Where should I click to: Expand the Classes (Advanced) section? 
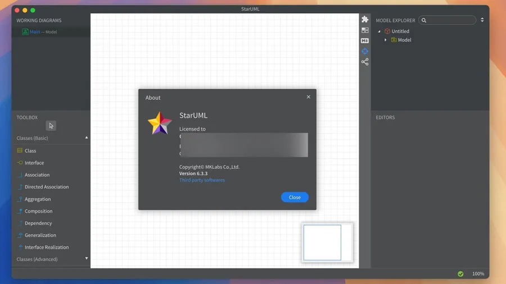[87, 259]
